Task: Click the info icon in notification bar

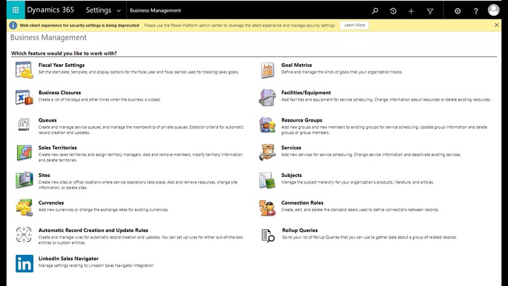Action: 13,25
